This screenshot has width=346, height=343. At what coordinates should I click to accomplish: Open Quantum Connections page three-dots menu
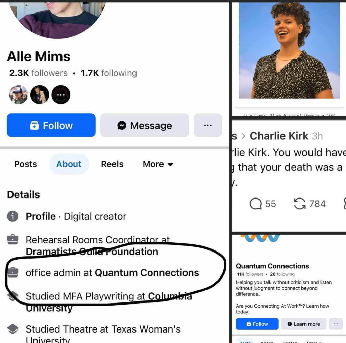[x=336, y=324]
